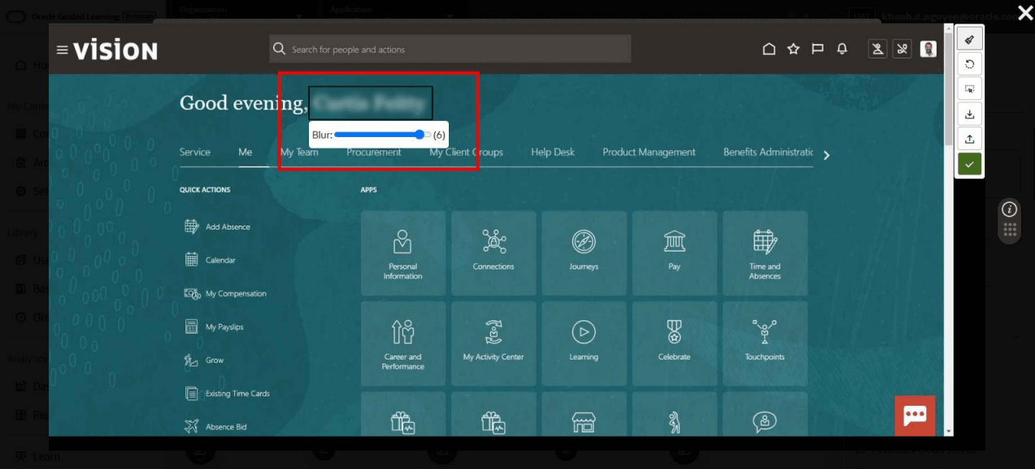Click the QUICK ACTIONS heading
Screen dimensions: 1035x469
(205, 190)
